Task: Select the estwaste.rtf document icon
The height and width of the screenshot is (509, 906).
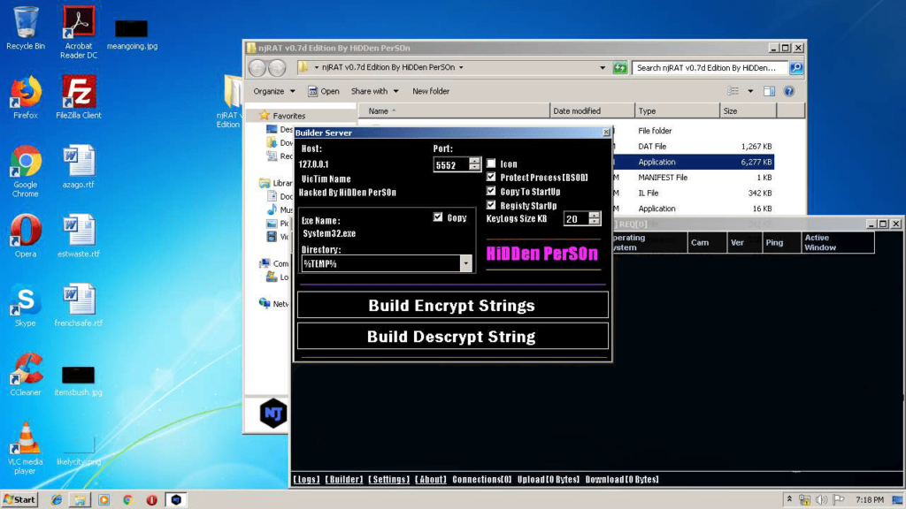Action: pyautogui.click(x=79, y=235)
